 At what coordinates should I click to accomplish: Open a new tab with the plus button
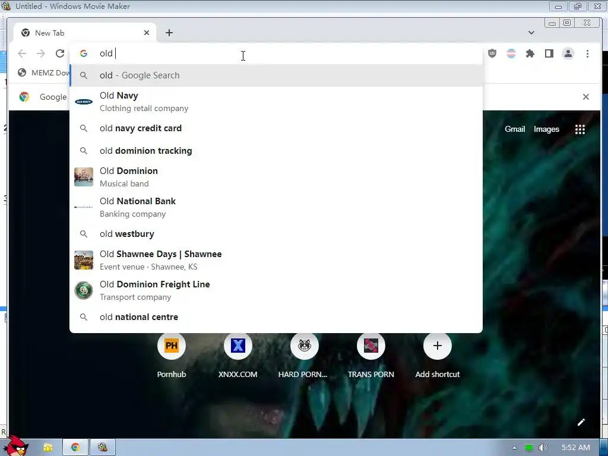tap(169, 33)
